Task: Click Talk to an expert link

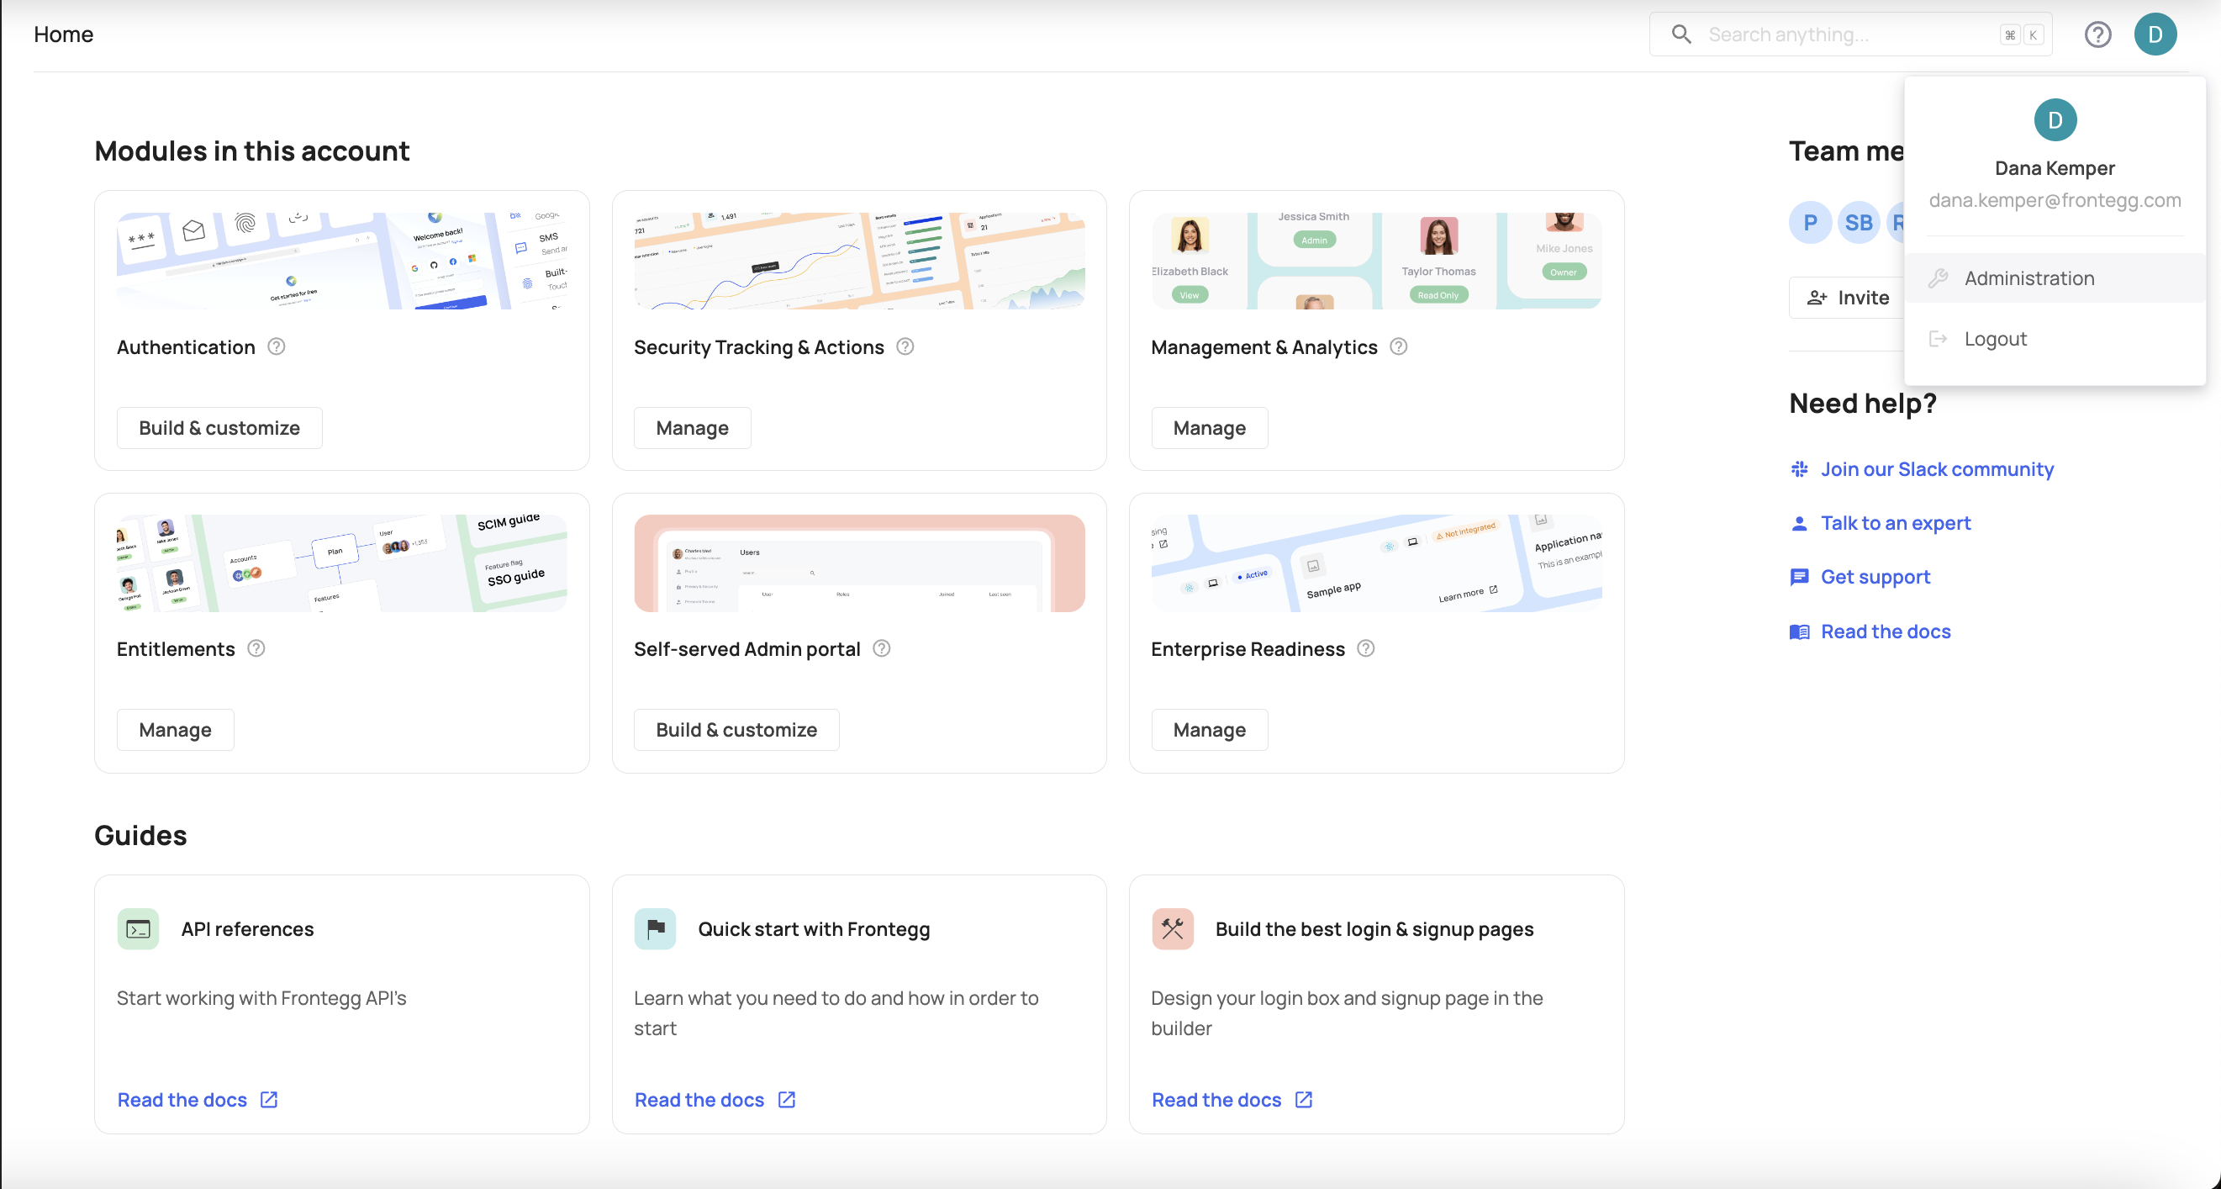Action: (x=1894, y=523)
